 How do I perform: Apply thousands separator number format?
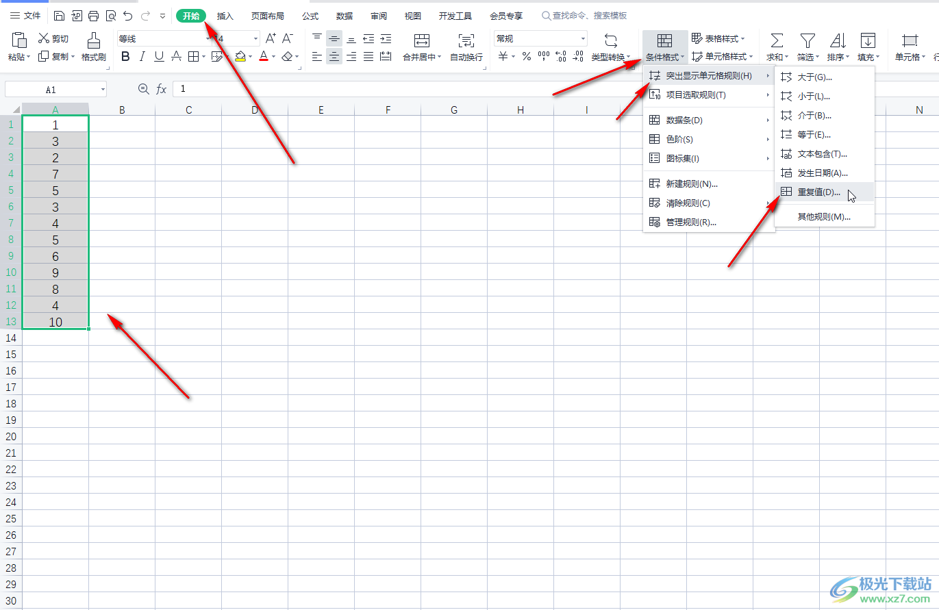tap(544, 57)
